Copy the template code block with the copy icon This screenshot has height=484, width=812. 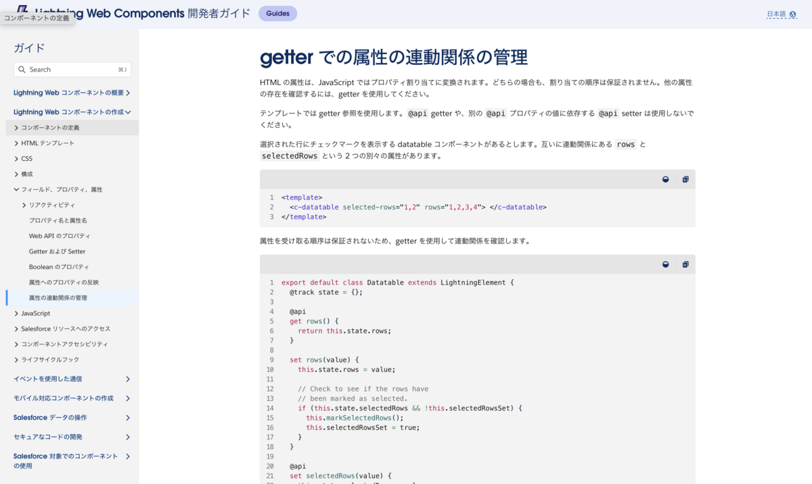(685, 179)
